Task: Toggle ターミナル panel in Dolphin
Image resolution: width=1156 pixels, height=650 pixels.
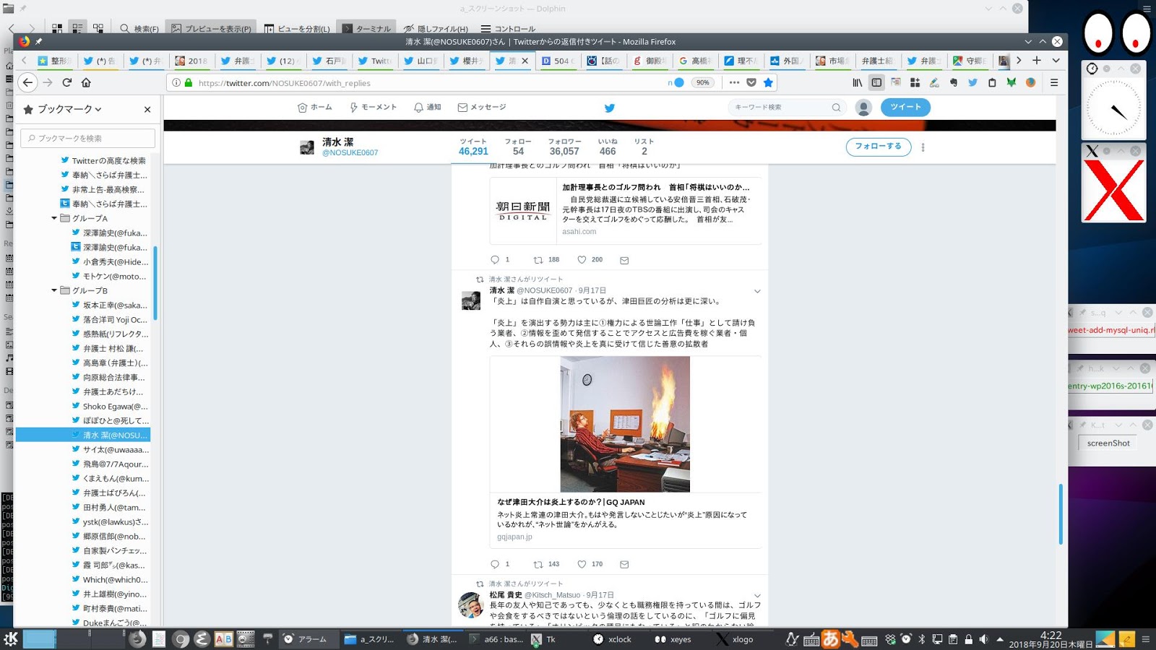Action: [x=366, y=29]
